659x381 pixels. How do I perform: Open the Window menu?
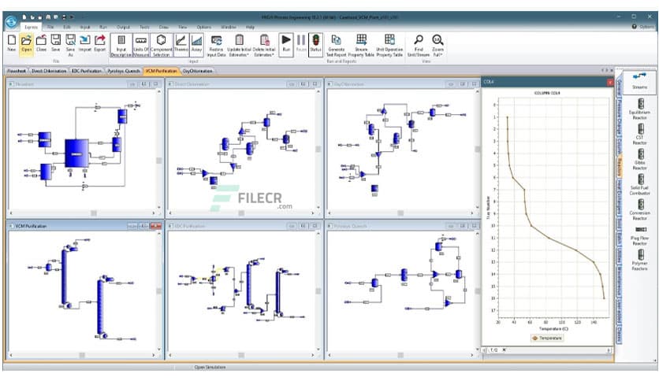click(x=229, y=27)
